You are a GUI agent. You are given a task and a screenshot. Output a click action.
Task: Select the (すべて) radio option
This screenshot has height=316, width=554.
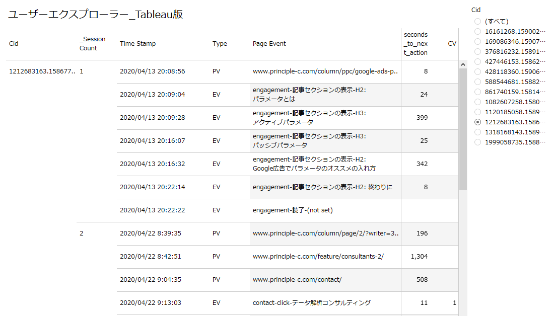click(x=477, y=22)
